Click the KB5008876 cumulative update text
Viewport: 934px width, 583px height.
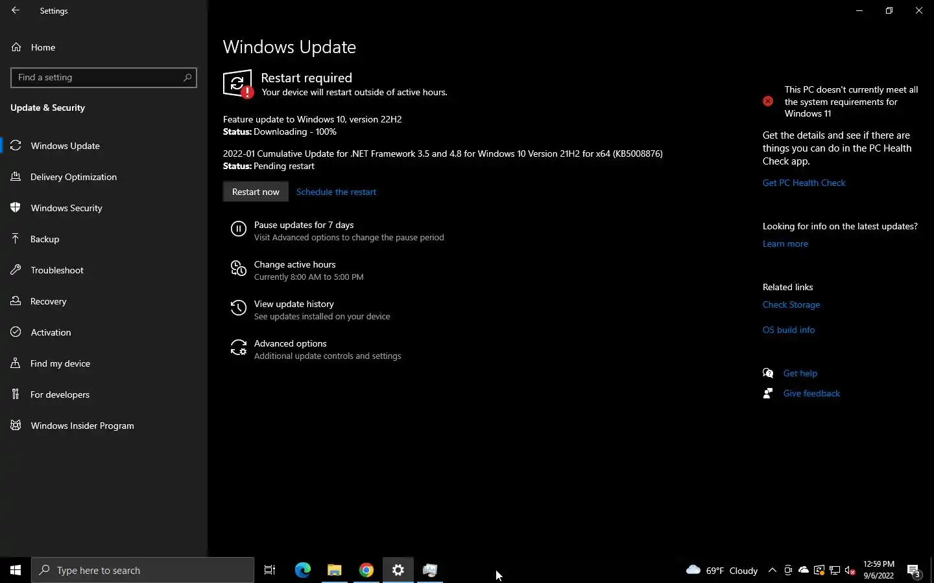pyautogui.click(x=443, y=154)
